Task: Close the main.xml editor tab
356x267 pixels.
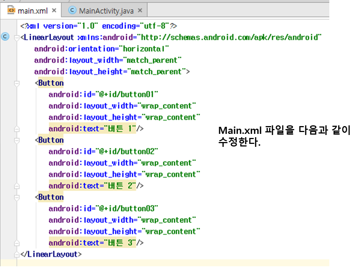Action: tap(54, 11)
